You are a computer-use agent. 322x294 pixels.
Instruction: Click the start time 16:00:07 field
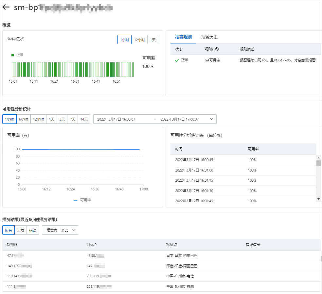[x=116, y=119]
